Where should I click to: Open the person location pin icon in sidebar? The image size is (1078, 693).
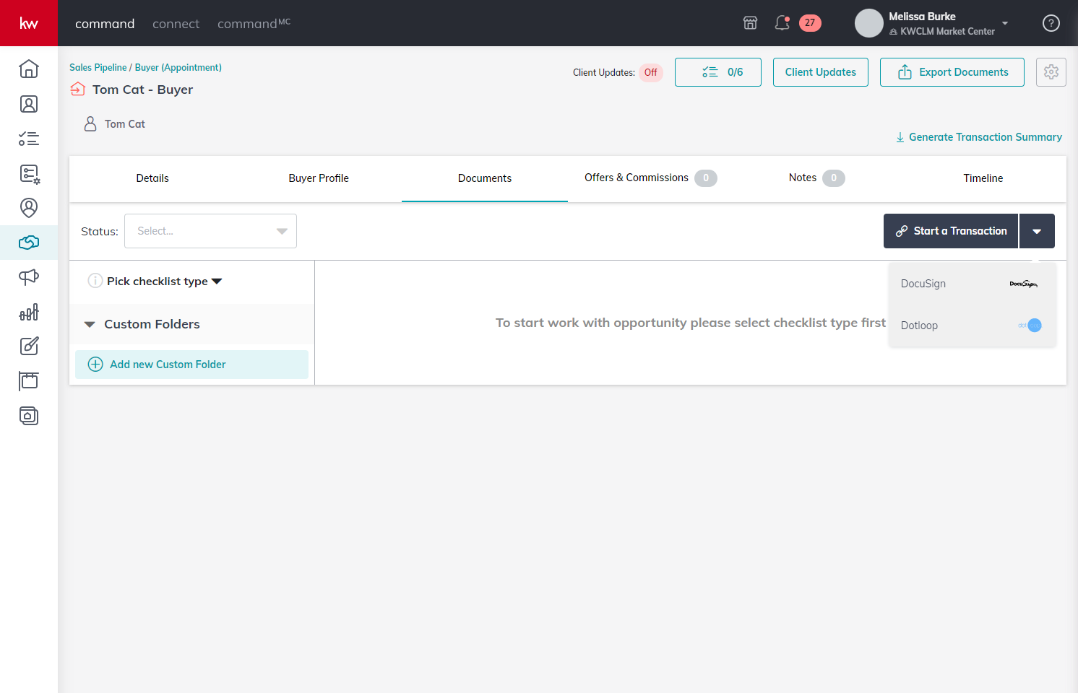click(x=29, y=208)
